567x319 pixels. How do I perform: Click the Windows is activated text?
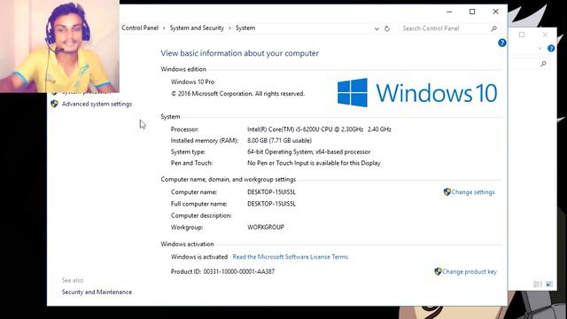(x=199, y=257)
